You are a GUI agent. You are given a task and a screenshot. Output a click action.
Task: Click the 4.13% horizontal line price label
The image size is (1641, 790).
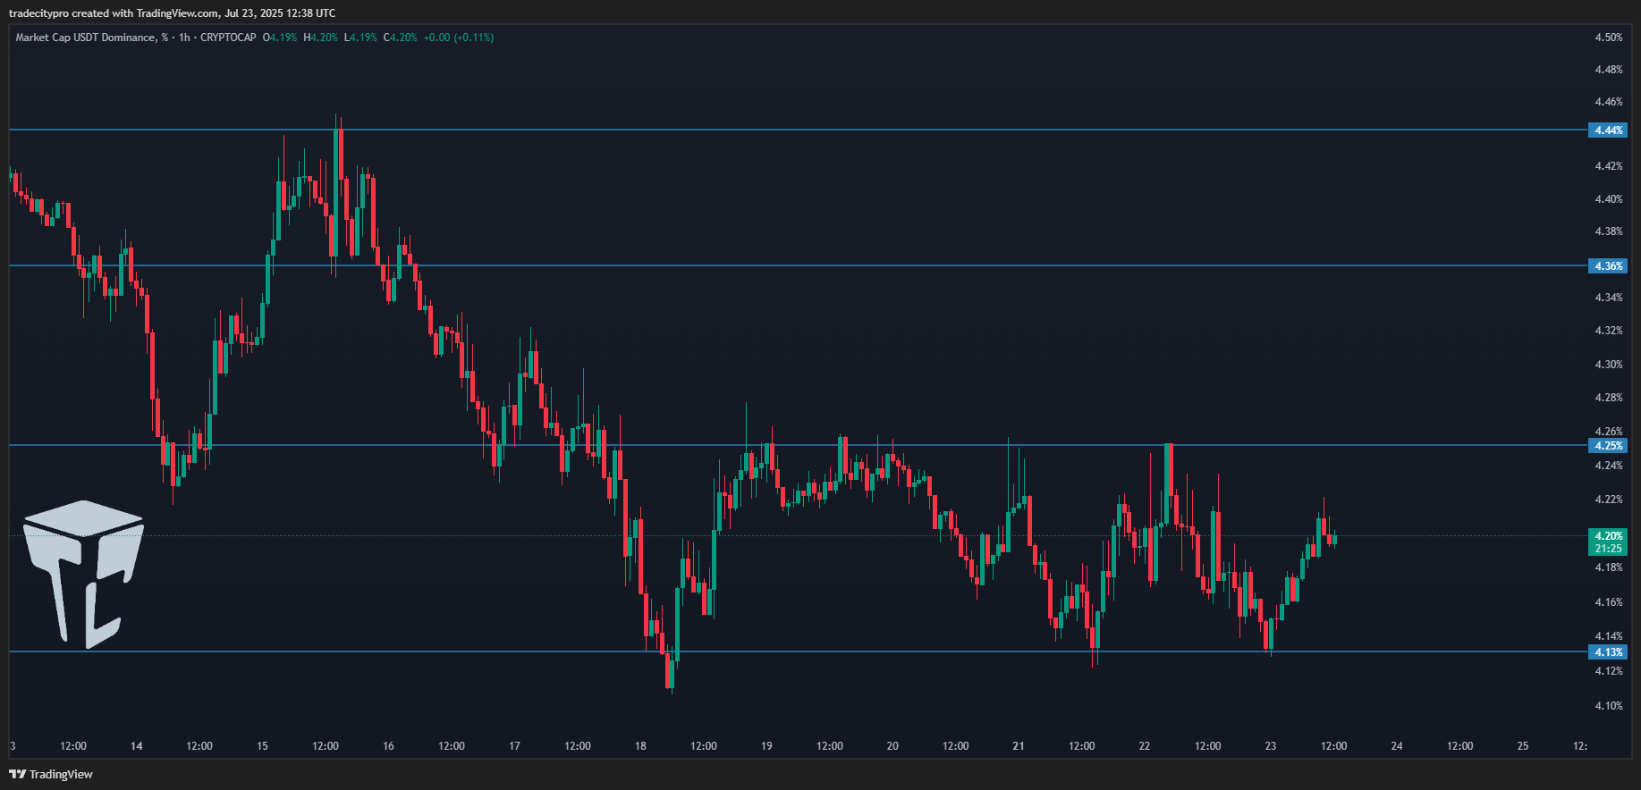tap(1608, 652)
